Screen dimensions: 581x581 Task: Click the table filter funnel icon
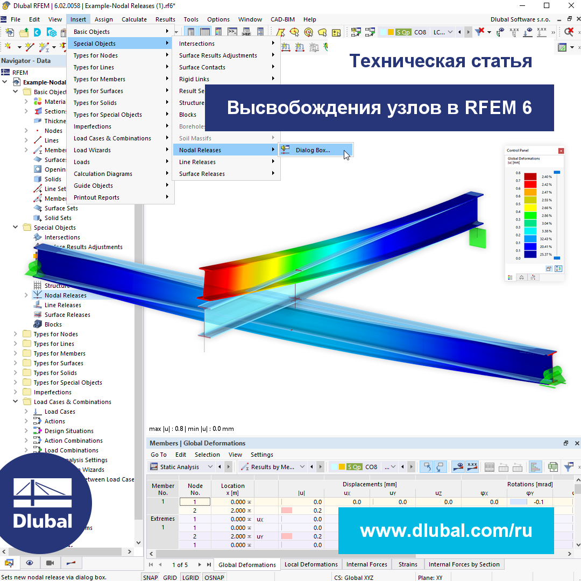click(x=569, y=467)
